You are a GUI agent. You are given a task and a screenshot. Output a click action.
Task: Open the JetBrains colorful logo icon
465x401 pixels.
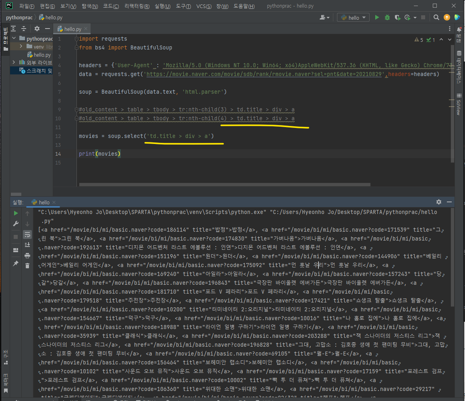tap(457, 17)
